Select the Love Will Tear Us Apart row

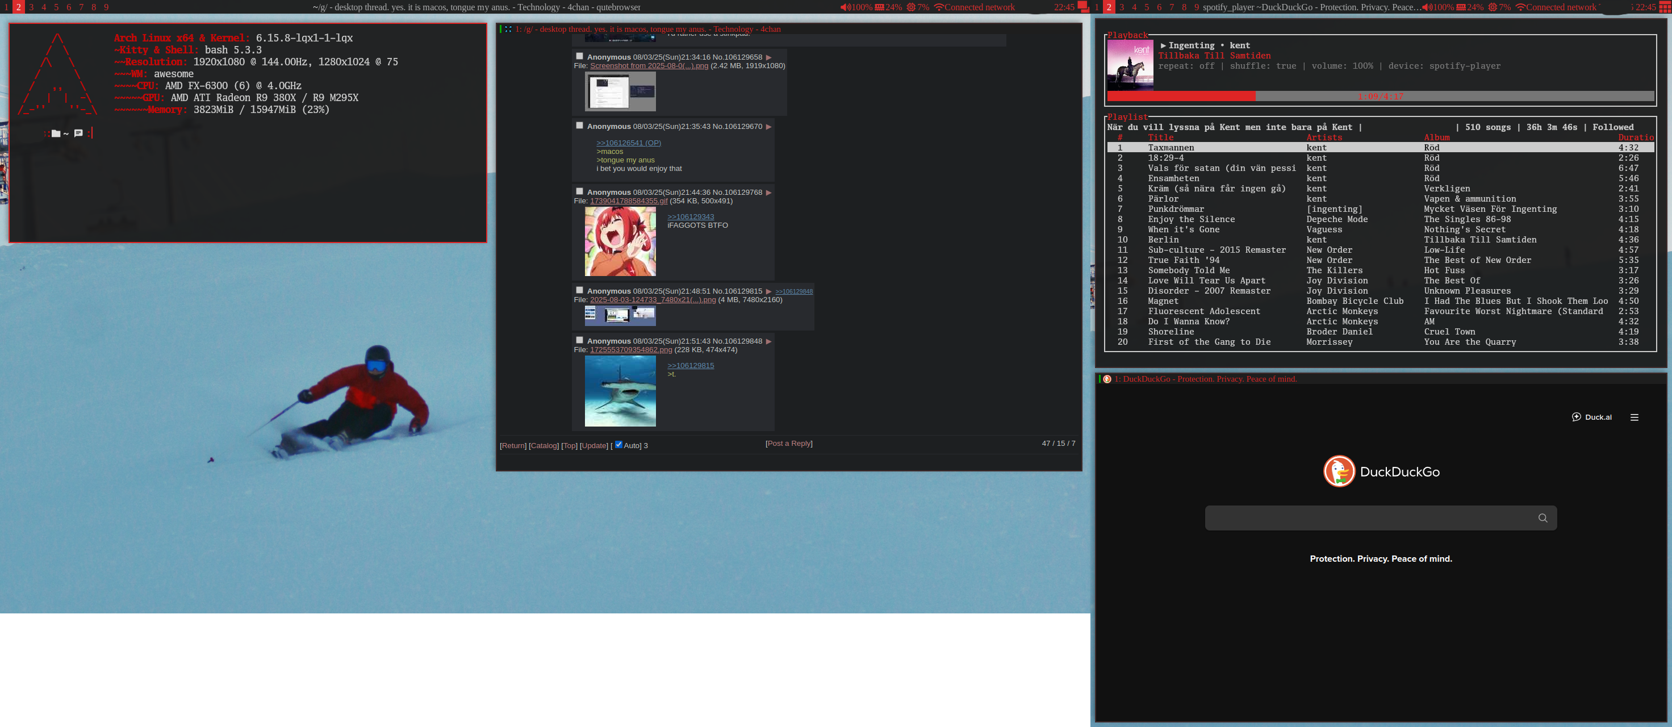(x=1381, y=281)
